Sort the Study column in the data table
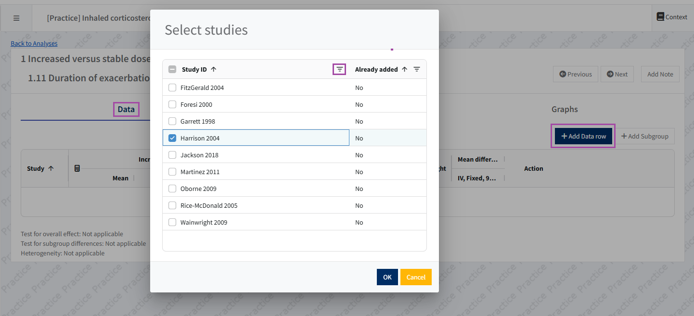 pos(51,168)
